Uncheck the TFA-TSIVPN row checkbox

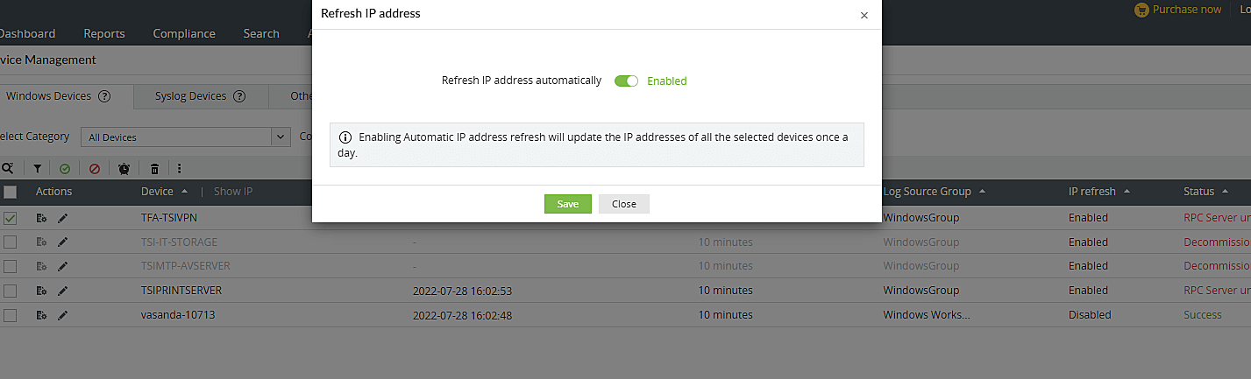[11, 218]
